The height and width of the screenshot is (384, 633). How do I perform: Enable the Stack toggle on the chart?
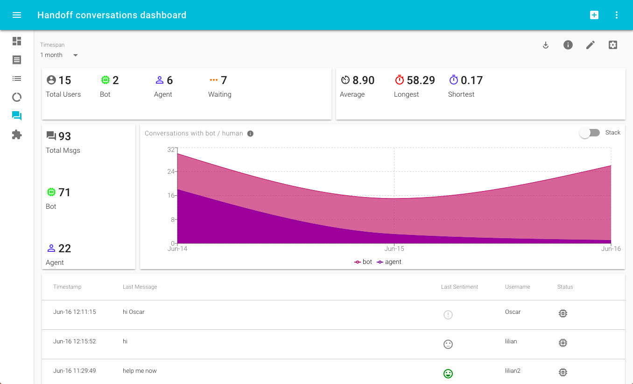tap(590, 133)
